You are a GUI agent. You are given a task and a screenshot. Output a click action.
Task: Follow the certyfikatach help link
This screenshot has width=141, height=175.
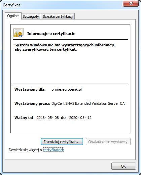(x=54, y=150)
